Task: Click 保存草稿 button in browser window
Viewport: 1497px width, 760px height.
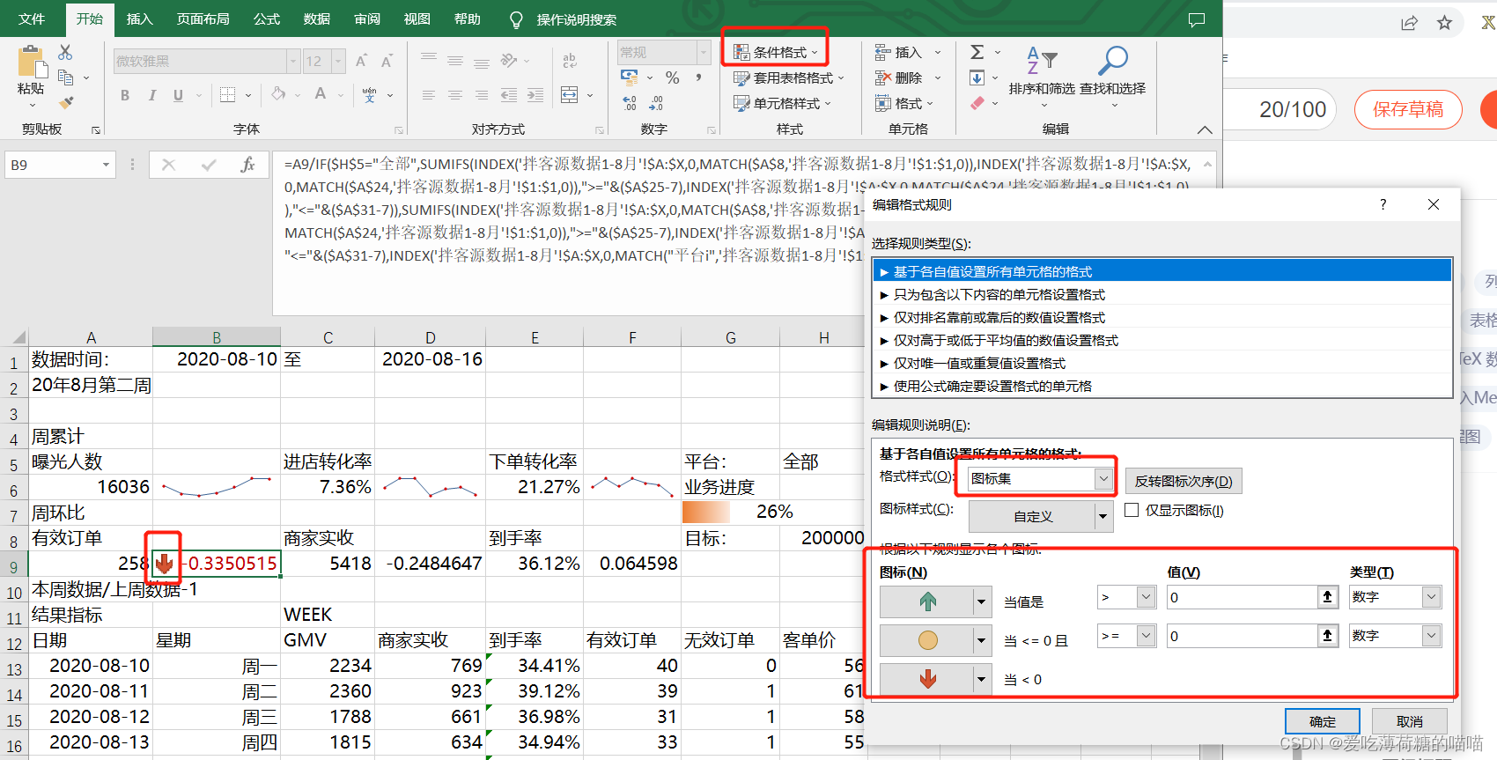Action: (1408, 109)
